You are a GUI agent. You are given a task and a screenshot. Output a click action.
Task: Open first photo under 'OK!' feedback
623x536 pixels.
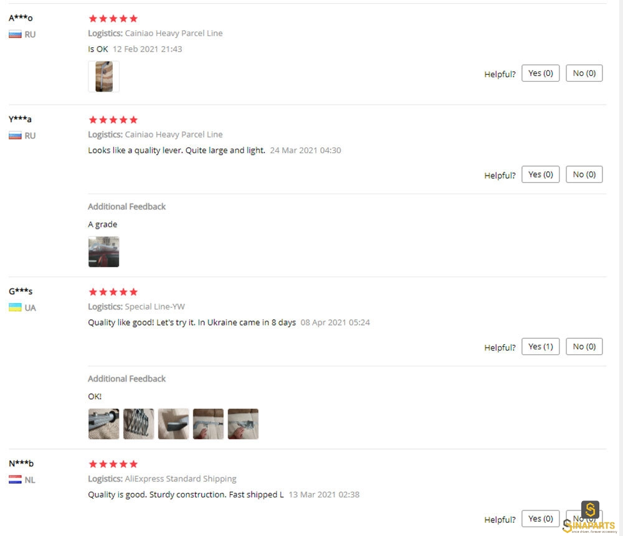tap(103, 424)
